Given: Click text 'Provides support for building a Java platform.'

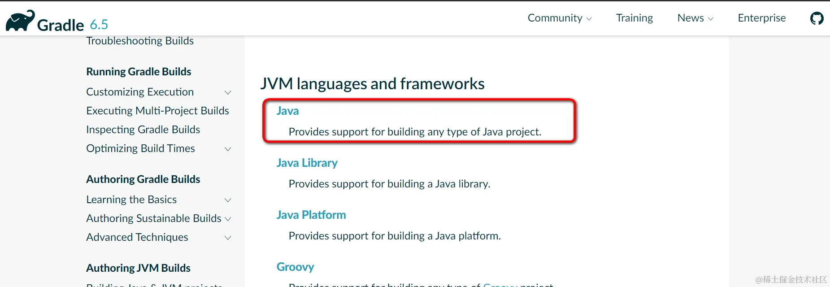Looking at the screenshot, I should [395, 236].
